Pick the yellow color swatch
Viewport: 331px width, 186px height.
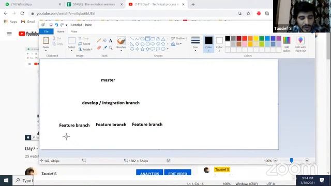[256, 38]
